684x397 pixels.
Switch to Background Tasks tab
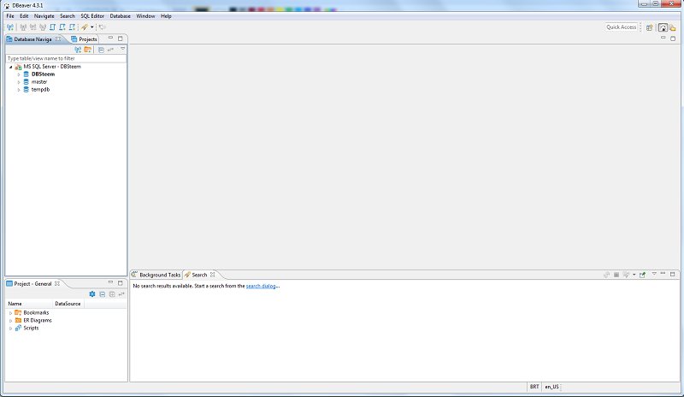[x=156, y=275]
